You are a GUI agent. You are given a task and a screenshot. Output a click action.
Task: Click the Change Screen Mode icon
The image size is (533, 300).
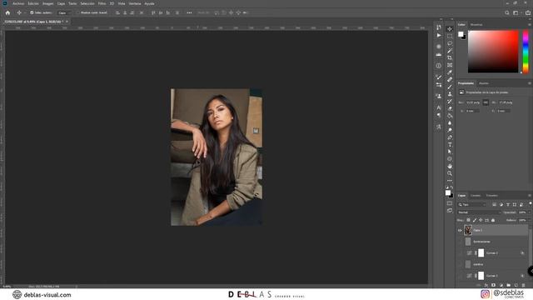pos(450,211)
